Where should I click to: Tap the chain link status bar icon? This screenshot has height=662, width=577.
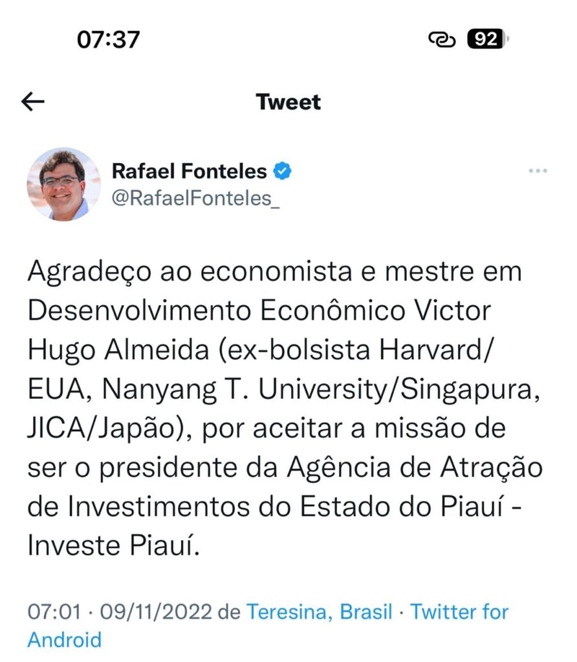coord(442,40)
